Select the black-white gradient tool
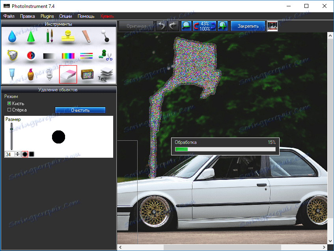This screenshot has height=251, width=334. pos(49,56)
